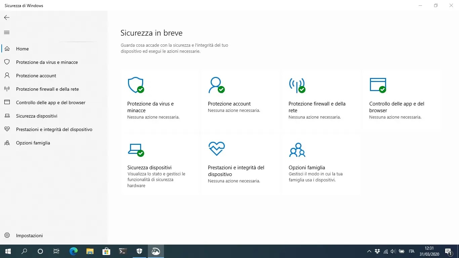This screenshot has width=459, height=258.
Task: Open the 'Protezione firewall e della rete' card title
Action: click(x=317, y=107)
